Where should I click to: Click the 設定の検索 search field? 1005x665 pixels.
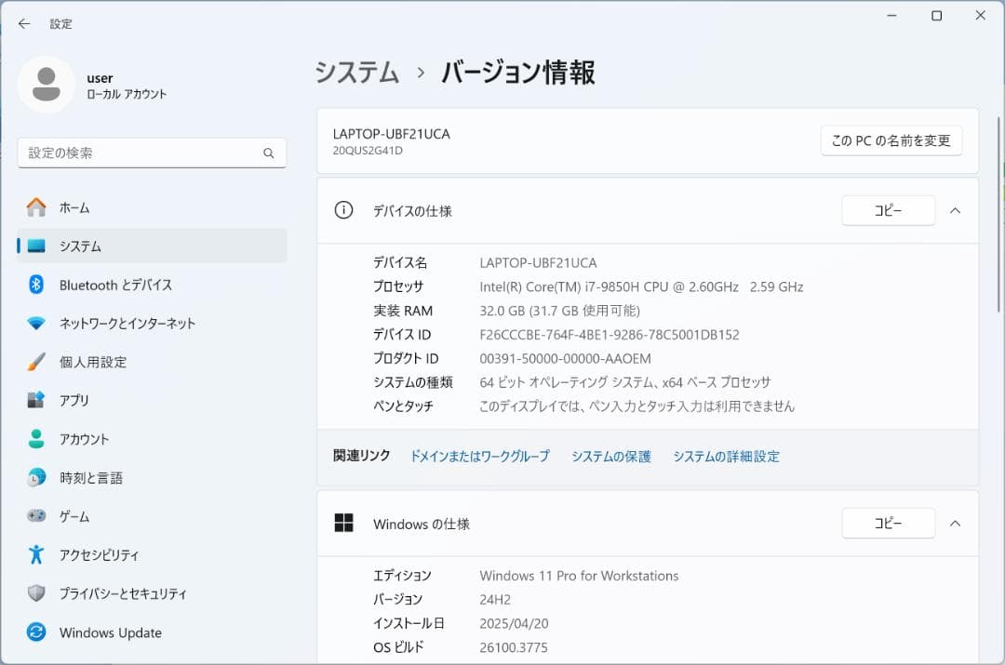pos(140,153)
